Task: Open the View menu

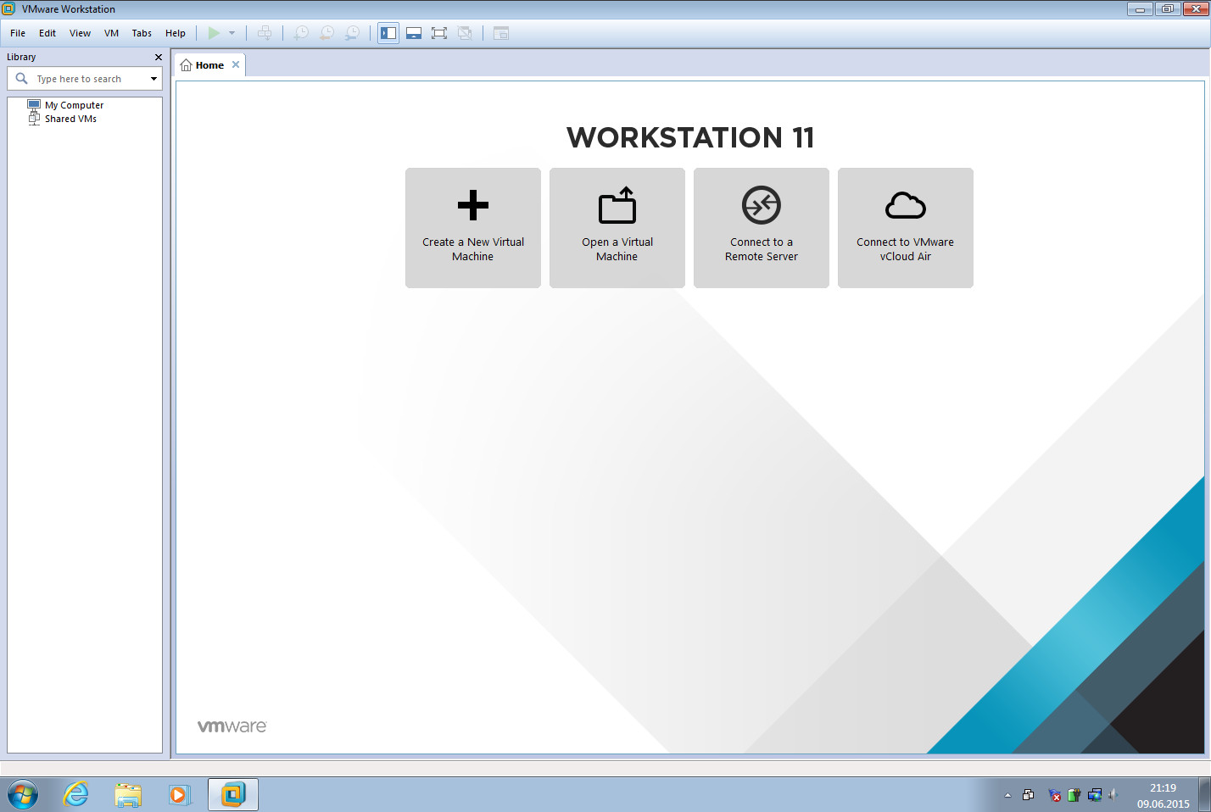Action: pyautogui.click(x=80, y=33)
